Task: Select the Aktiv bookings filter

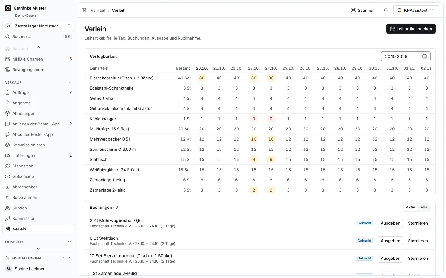Action: click(410, 207)
